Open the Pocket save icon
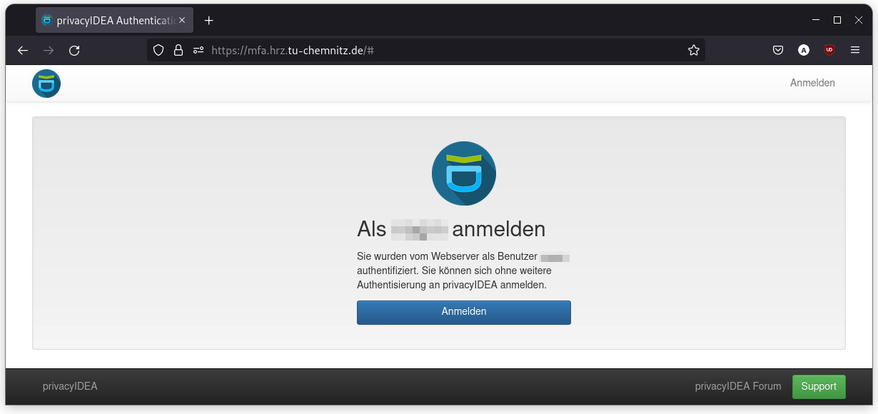This screenshot has height=414, width=878. [778, 50]
